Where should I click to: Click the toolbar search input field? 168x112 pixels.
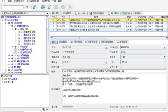13,7
